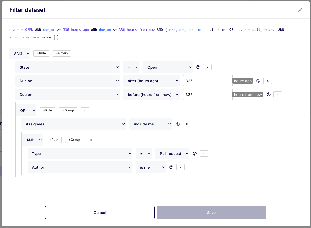
Task: Add a rule to the top-level group
Action: [x=41, y=53]
